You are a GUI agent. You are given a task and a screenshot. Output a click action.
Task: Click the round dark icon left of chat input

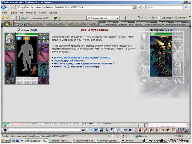(5, 130)
